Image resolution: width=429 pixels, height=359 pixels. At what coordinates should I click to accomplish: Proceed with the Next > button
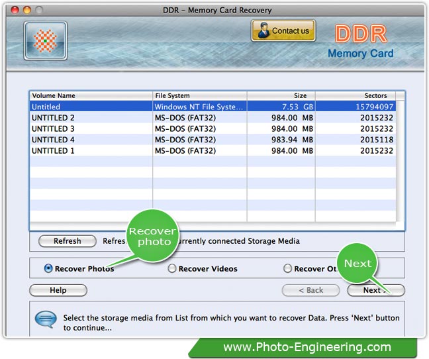point(376,290)
